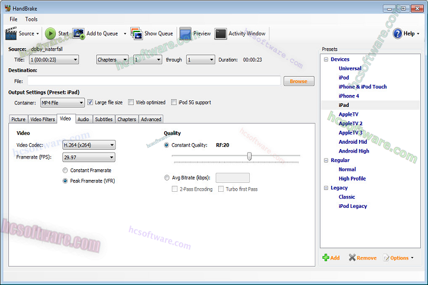Select the AppleTV 2 preset

(351, 123)
